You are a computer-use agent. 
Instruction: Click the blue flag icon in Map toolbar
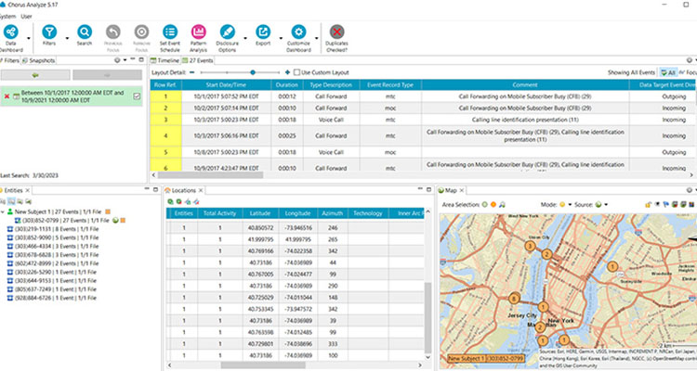[x=666, y=205]
